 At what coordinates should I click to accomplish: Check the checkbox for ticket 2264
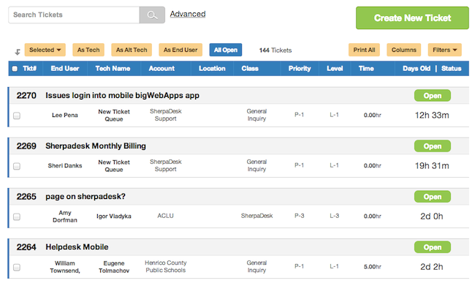click(17, 267)
